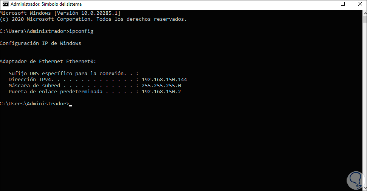Click the typed ipconfig command
Viewport: 367px width, 191px height.
pyautogui.click(x=81, y=31)
